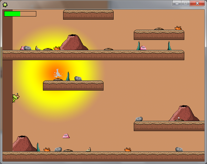Click the bone on the ground floor
The width and height of the screenshot is (207, 164).
[89, 149]
